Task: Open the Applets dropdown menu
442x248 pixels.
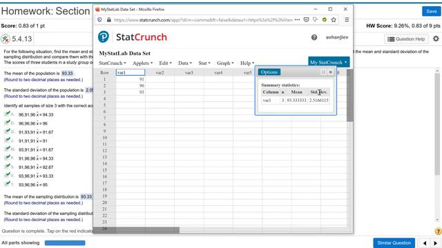Action: pos(142,63)
